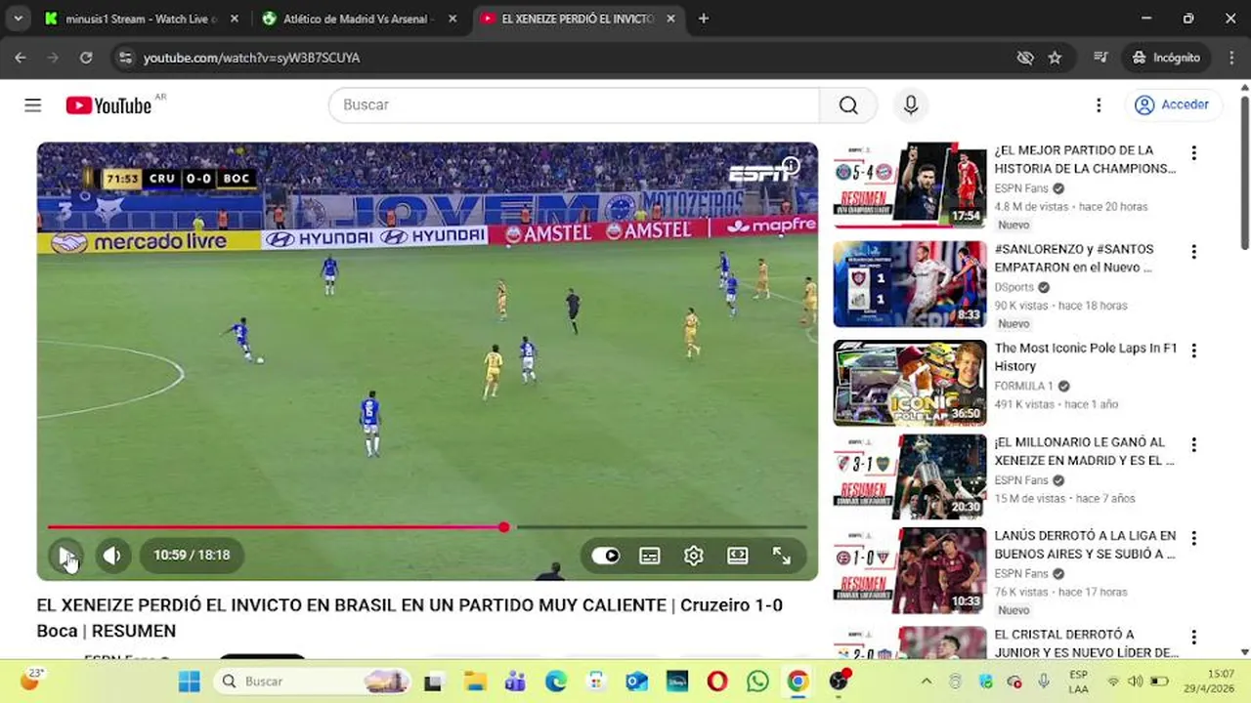Click the magnifier search button
Screen dimensions: 1251x703
[x=848, y=104]
